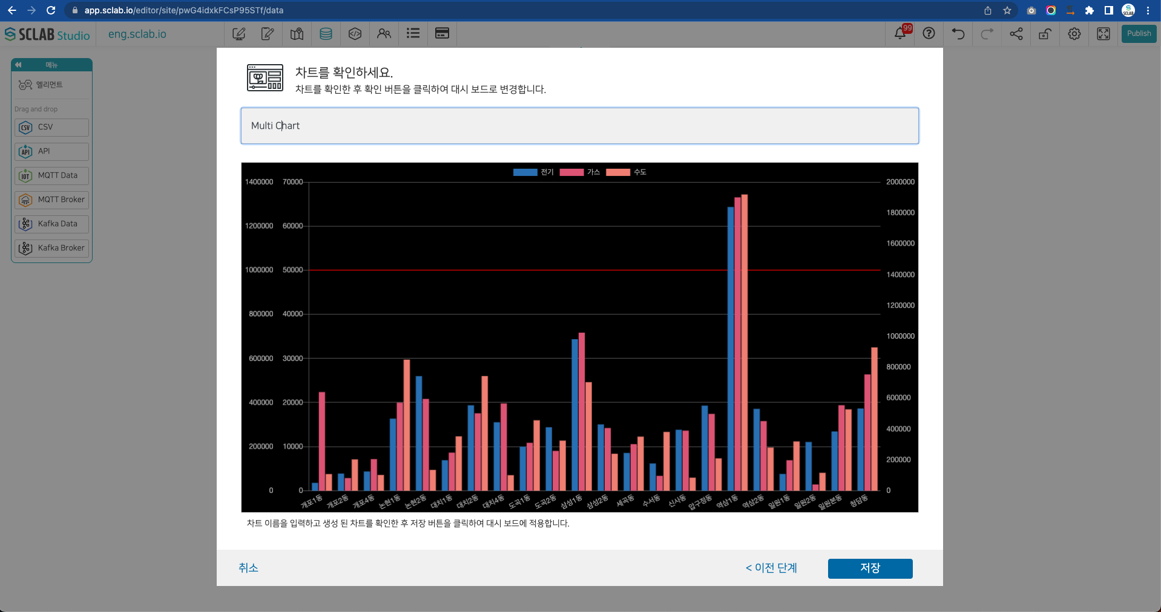Screen dimensions: 1161x612
Task: Click the 저장 save button
Action: pyautogui.click(x=870, y=568)
